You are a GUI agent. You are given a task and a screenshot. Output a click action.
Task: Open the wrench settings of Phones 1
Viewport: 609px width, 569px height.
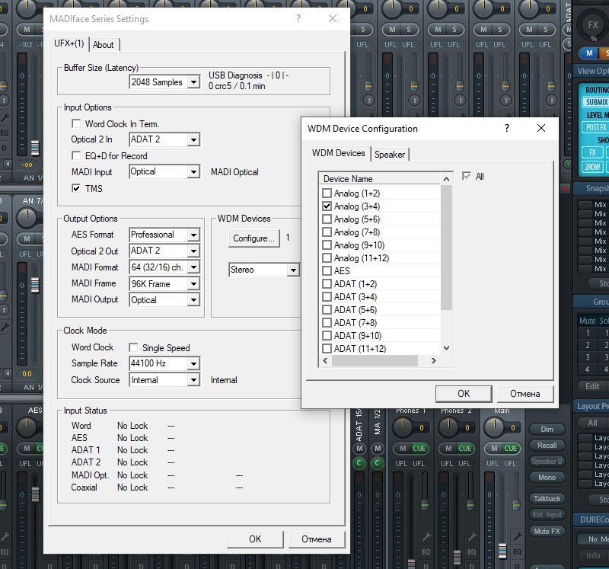[x=426, y=537]
